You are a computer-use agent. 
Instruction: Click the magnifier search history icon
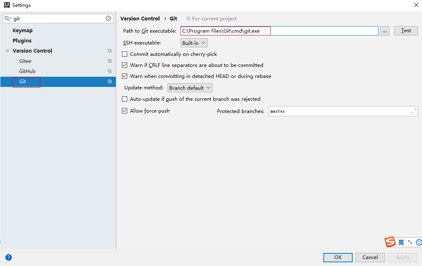click(x=8, y=18)
